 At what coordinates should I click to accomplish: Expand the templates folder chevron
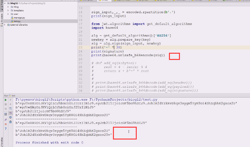click(x=8, y=10)
